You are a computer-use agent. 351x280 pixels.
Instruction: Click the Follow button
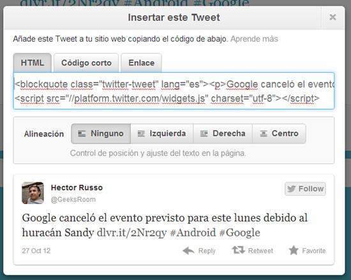tap(305, 189)
